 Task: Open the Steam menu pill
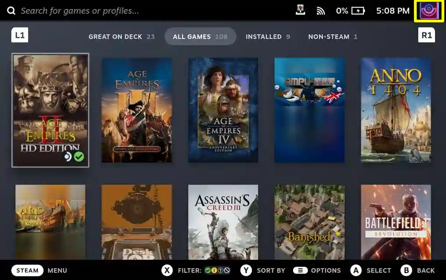click(27, 270)
